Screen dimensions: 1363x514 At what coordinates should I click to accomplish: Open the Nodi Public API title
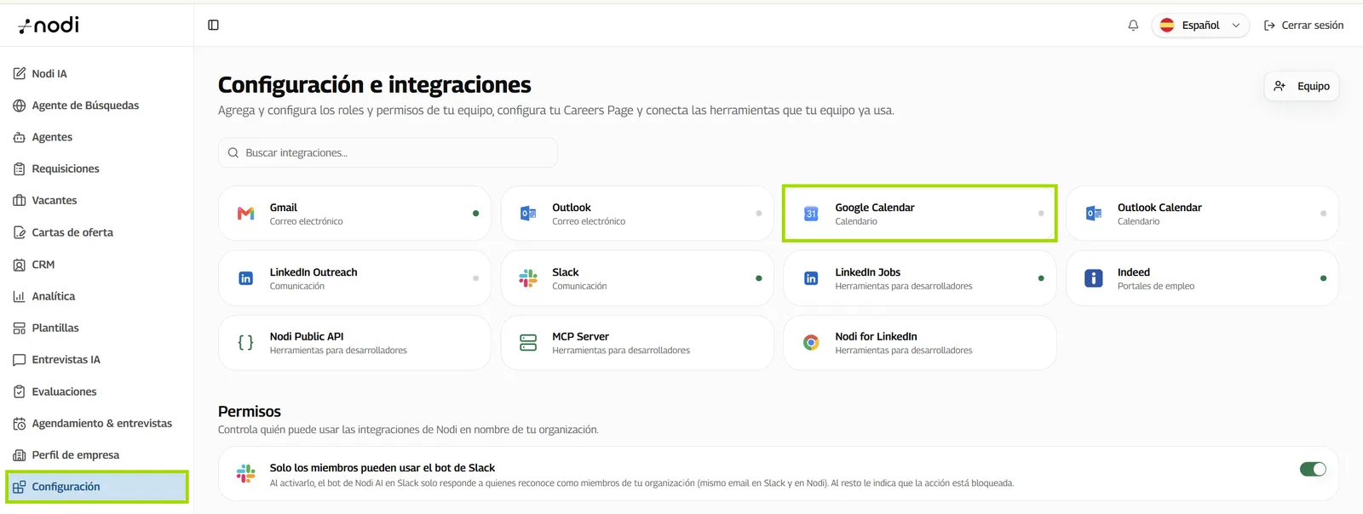coord(307,337)
